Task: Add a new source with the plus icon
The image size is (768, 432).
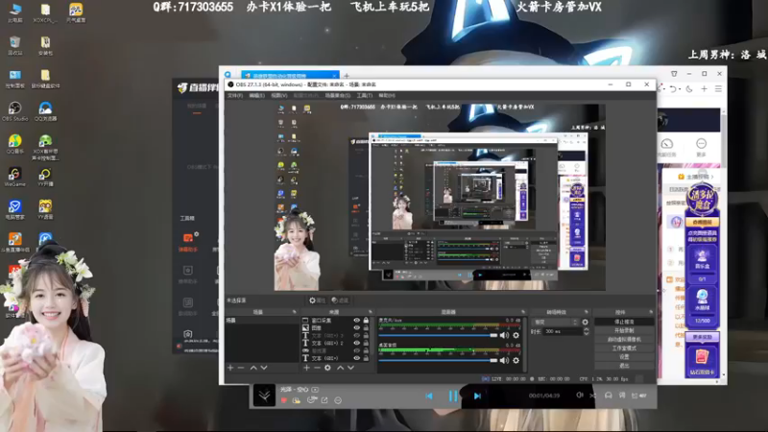Action: click(306, 368)
